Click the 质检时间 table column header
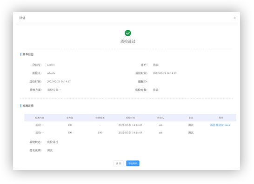The height and width of the screenshot is (184, 254). [x=130, y=118]
